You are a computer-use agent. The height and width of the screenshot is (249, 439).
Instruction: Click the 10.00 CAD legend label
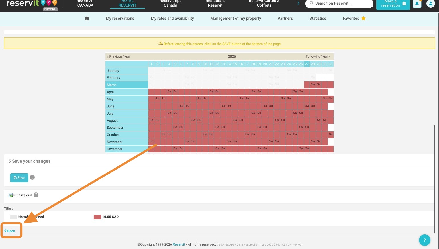pyautogui.click(x=110, y=217)
